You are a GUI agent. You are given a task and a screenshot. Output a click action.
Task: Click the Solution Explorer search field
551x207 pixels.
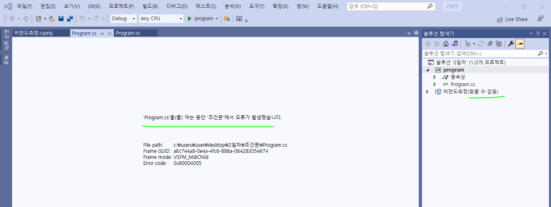click(480, 53)
